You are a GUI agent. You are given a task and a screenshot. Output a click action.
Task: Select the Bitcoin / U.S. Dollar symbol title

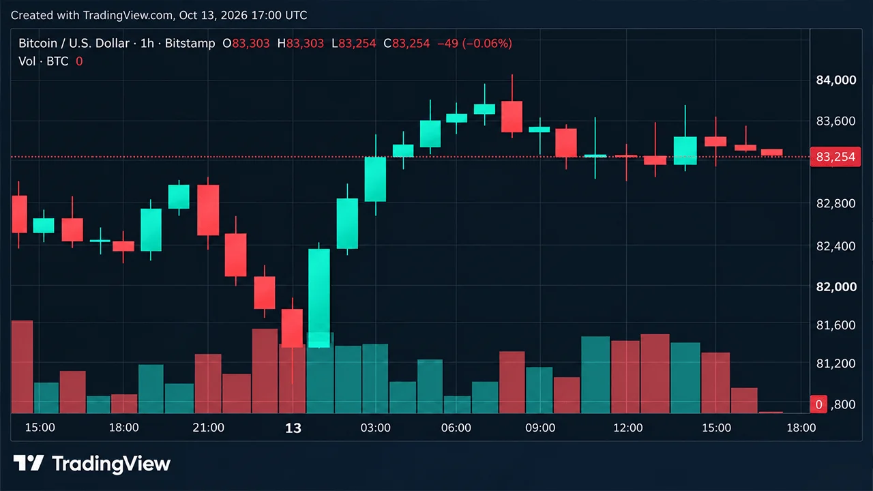[x=74, y=43]
